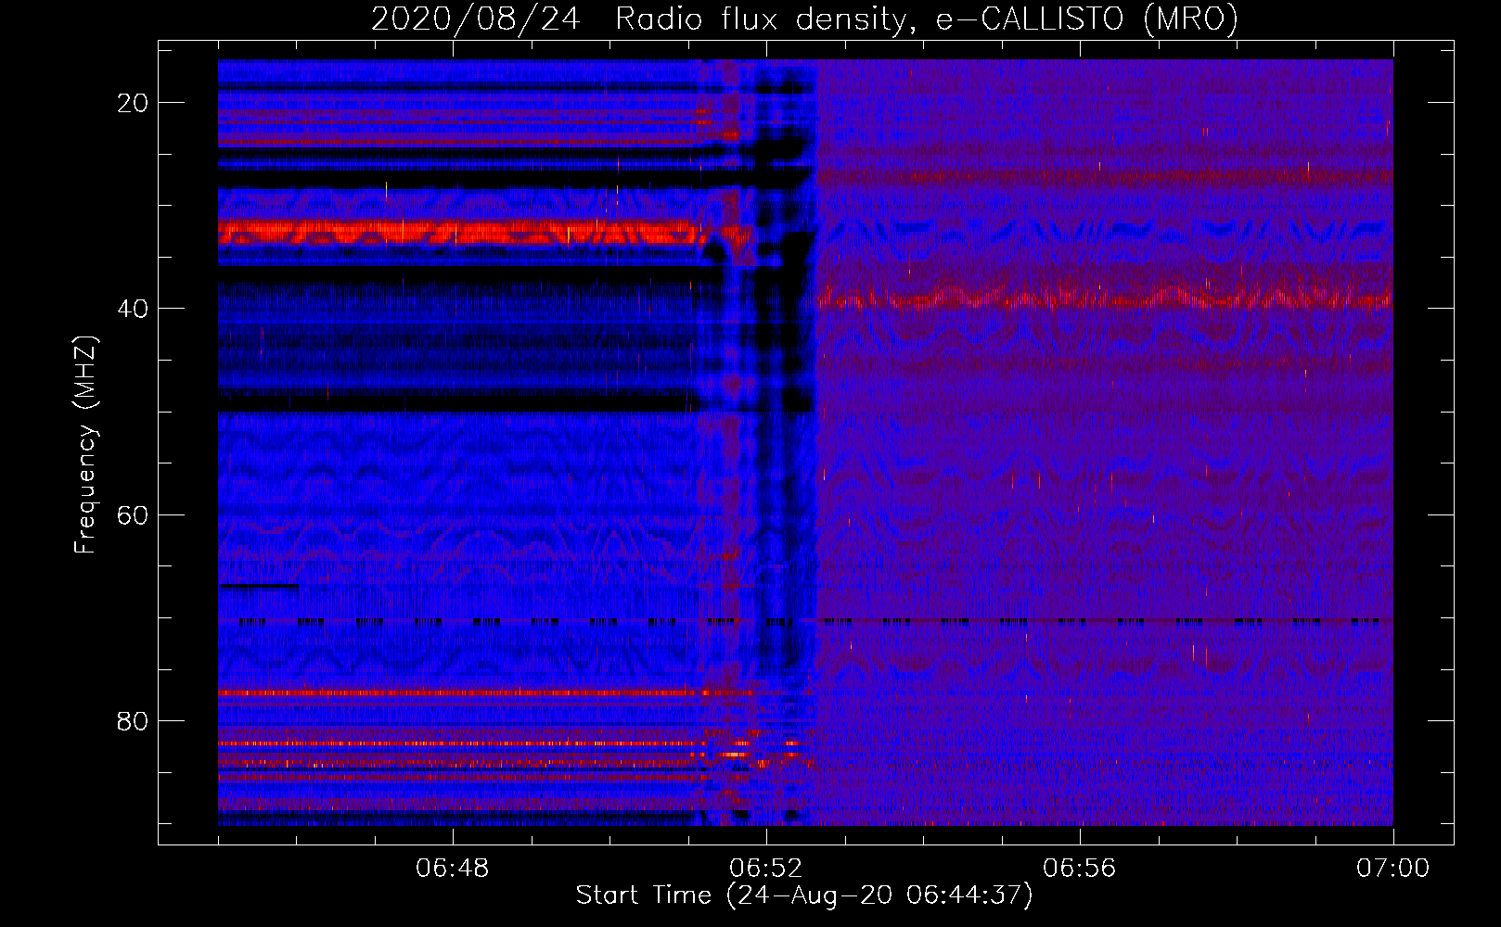Click the 'Frequency (MHZ)' axis label
This screenshot has height=927, width=1501.
(x=85, y=444)
